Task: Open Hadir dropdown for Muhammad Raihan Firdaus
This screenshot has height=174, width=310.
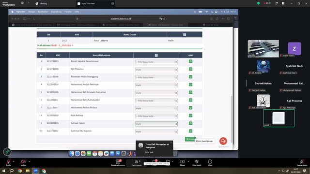Action: (x=156, y=108)
